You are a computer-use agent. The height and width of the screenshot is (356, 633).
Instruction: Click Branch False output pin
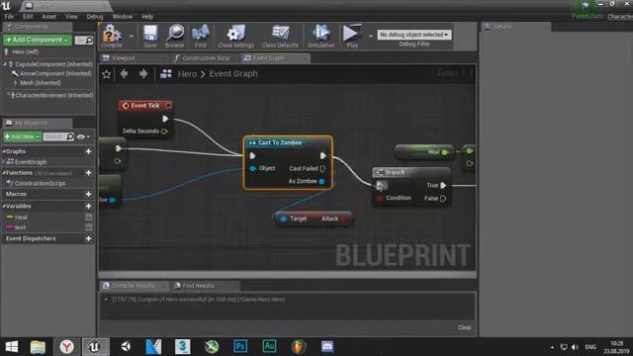(x=443, y=198)
